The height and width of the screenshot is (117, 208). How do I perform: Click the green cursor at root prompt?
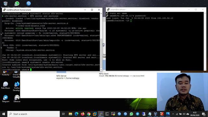[31, 70]
